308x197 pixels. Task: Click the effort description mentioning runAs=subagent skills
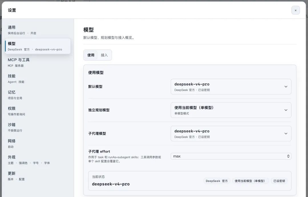point(125,159)
